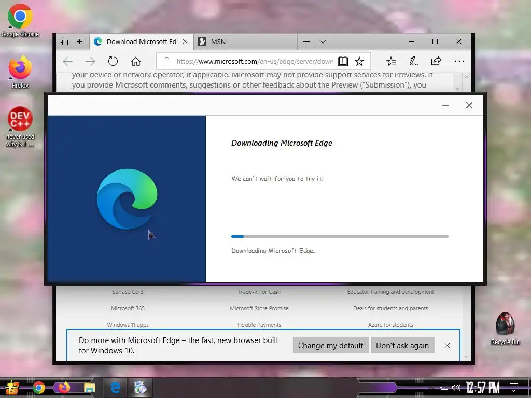Open a new tab with plus button

(306, 41)
